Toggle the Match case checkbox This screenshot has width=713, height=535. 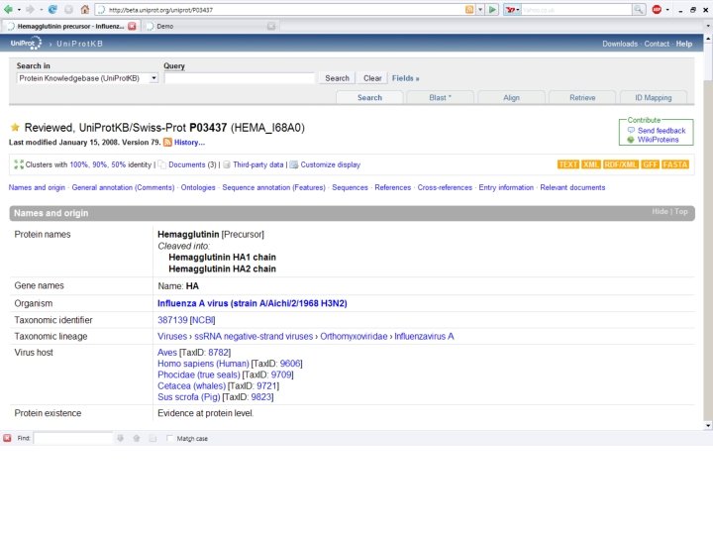point(169,438)
